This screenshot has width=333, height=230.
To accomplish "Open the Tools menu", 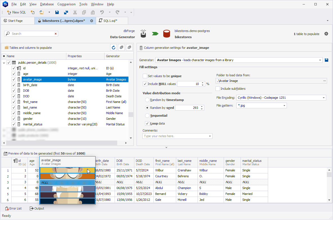I will point(83,4).
